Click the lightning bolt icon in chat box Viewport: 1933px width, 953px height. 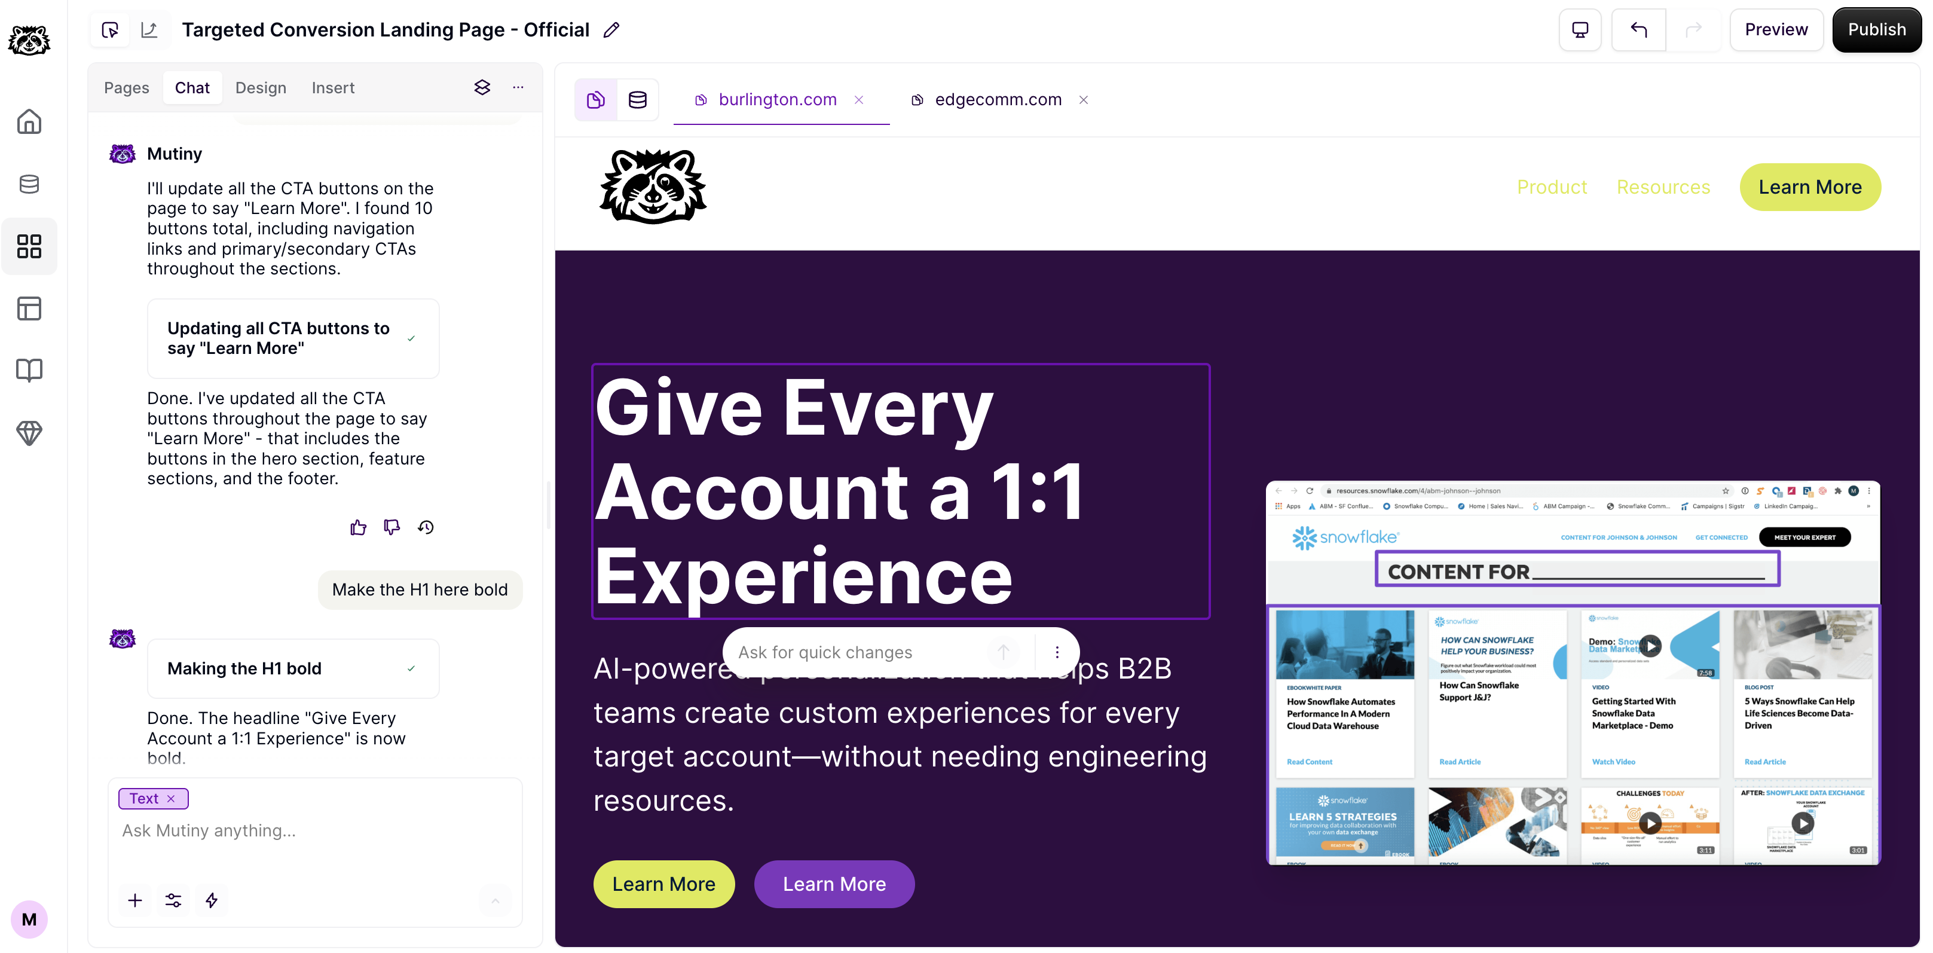point(212,900)
